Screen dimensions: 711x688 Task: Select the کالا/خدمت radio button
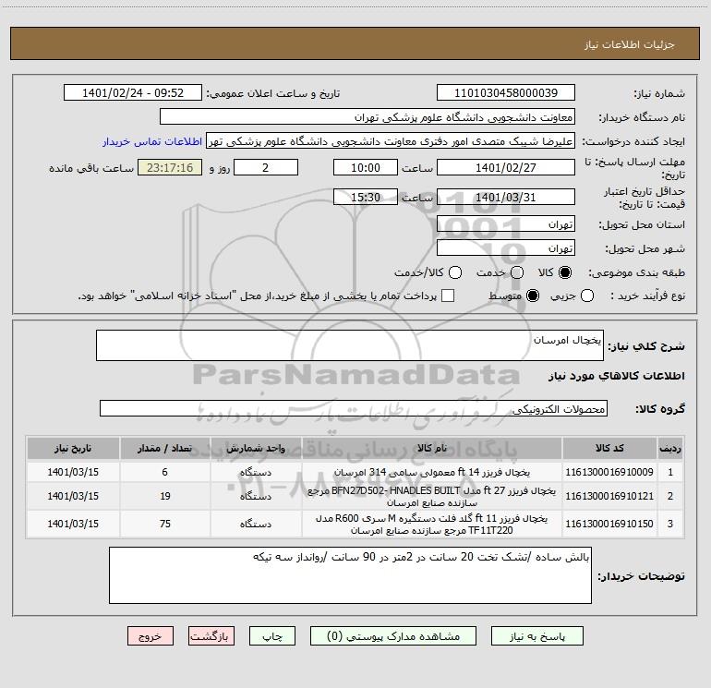point(455,272)
